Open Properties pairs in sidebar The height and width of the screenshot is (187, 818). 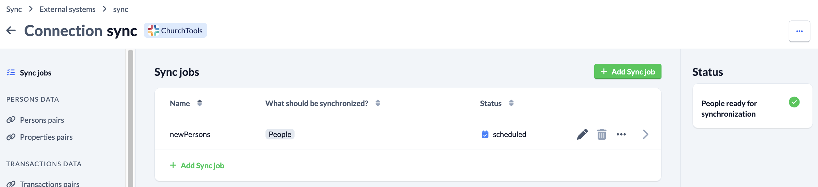46,137
